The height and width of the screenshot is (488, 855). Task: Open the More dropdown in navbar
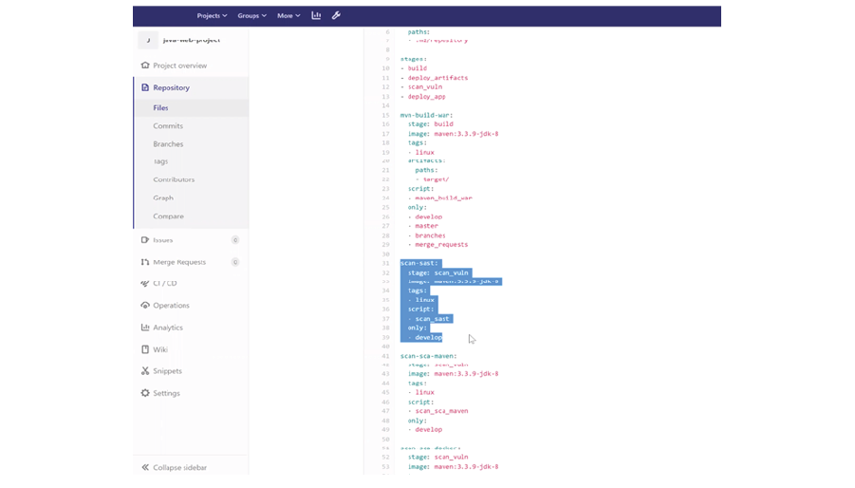pyautogui.click(x=288, y=16)
